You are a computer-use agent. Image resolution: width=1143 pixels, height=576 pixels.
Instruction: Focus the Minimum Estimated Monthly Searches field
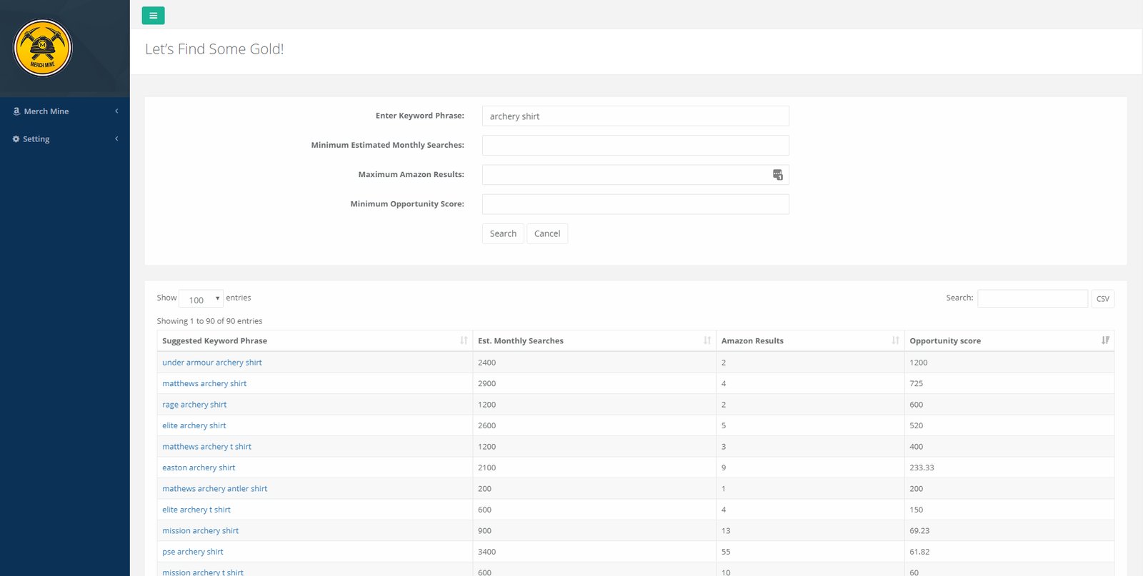click(635, 146)
